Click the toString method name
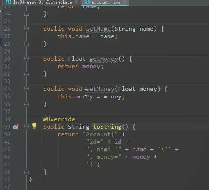Screen dimensions: 209x190 tap(107, 127)
